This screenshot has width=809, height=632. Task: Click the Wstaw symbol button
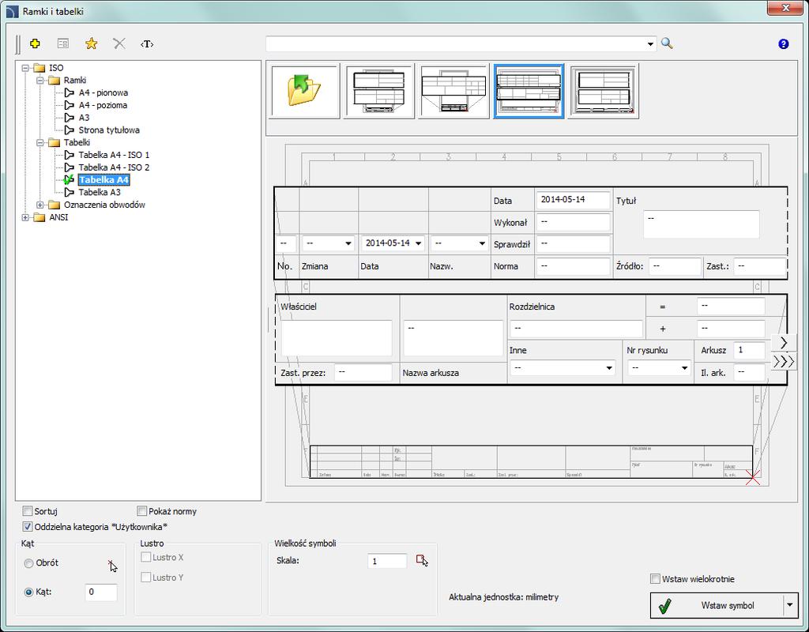tap(717, 605)
